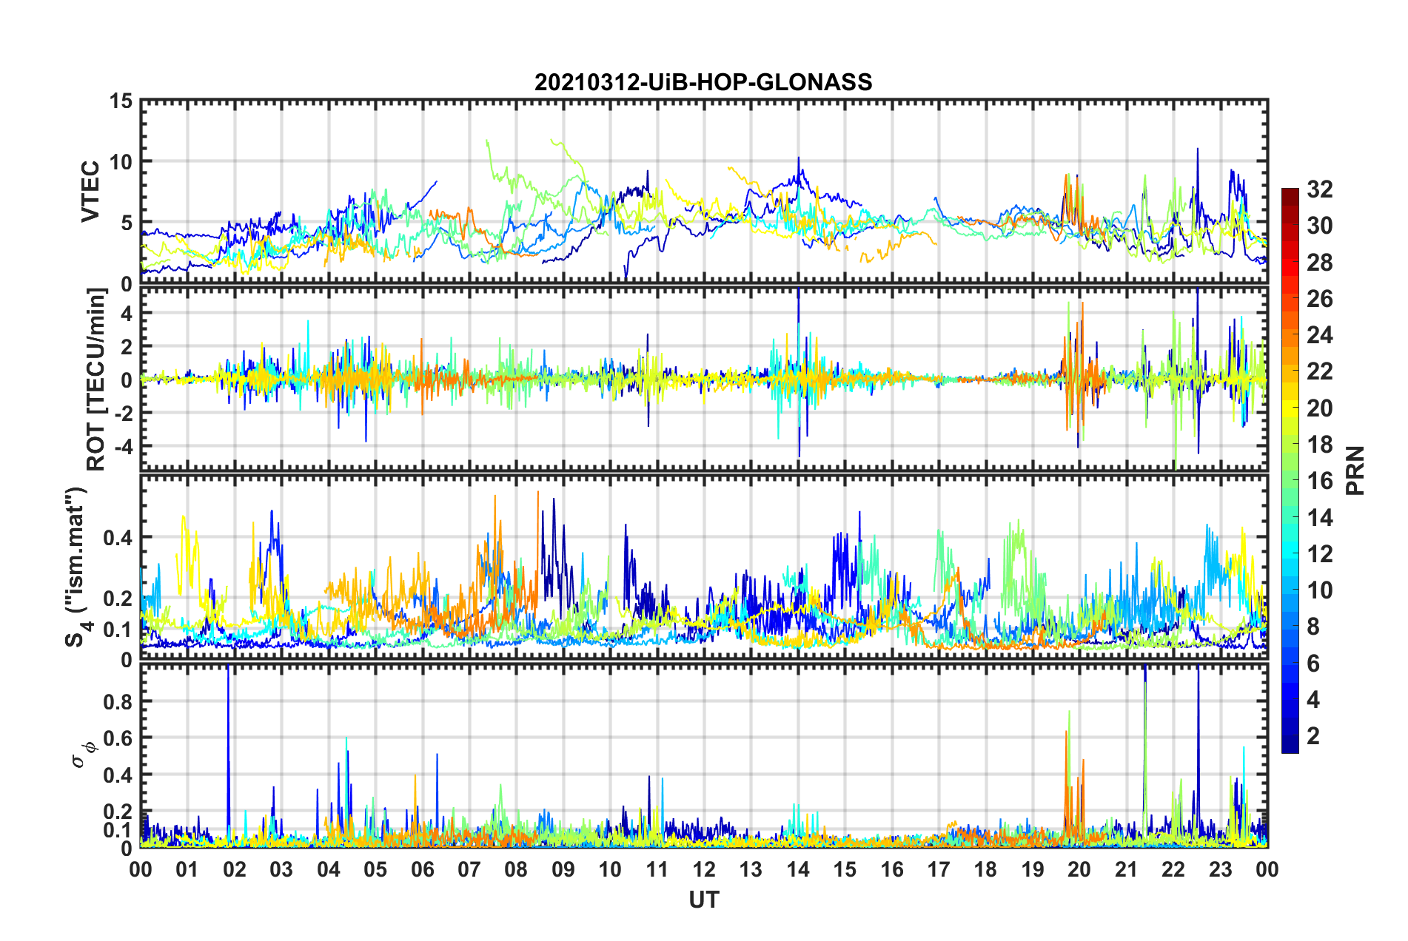Click the x-axis hour label 23
The image size is (1408, 941).
click(x=1220, y=869)
